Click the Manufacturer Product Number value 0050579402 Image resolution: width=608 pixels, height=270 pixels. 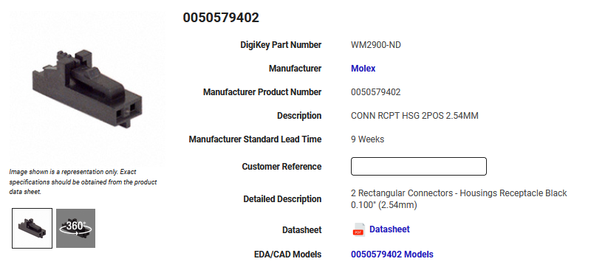pos(376,92)
